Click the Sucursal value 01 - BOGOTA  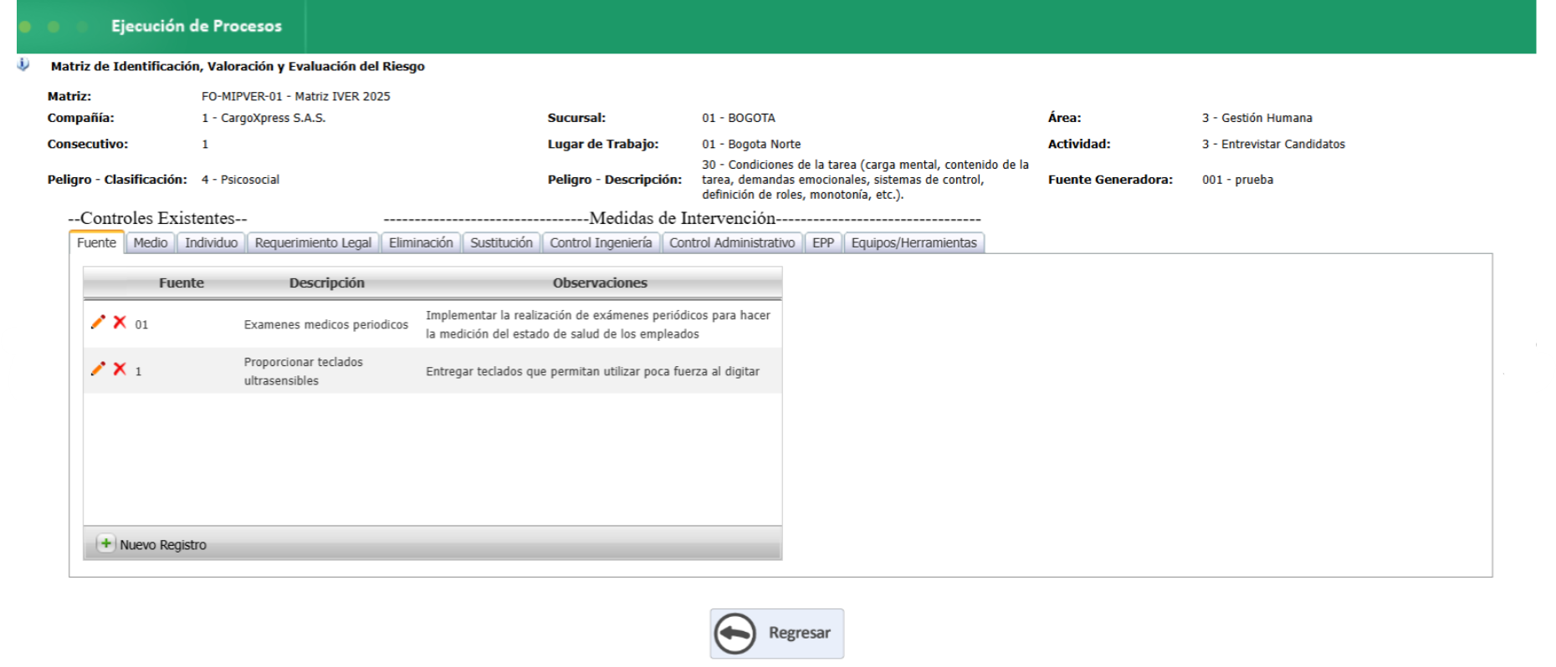click(x=739, y=118)
